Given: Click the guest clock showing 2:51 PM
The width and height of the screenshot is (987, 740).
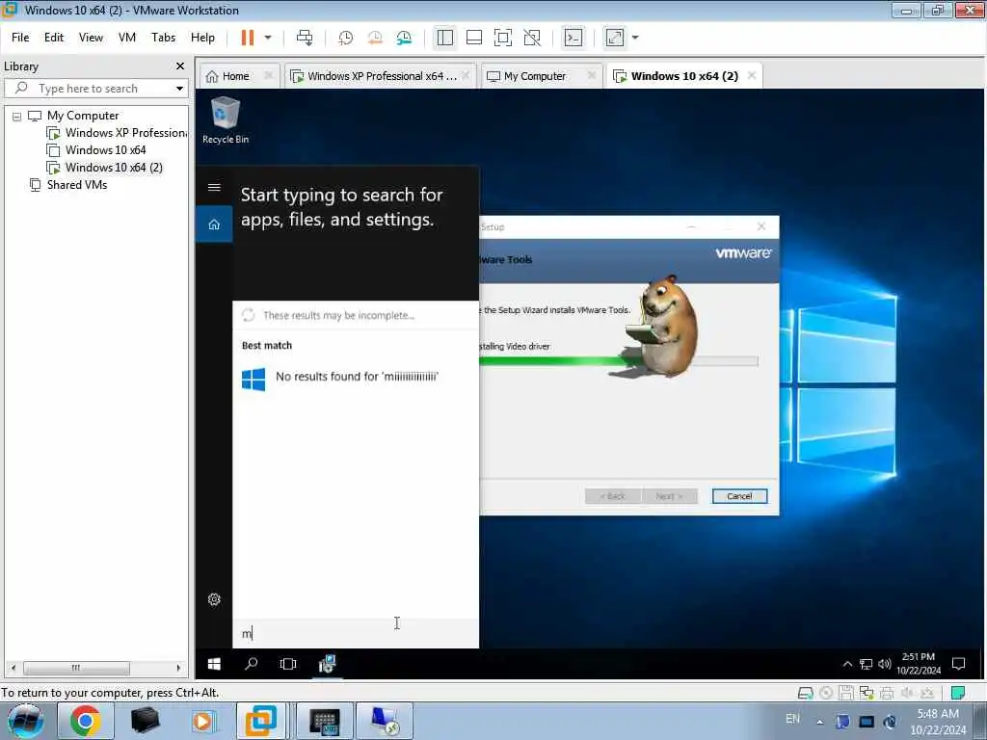Looking at the screenshot, I should (919, 664).
